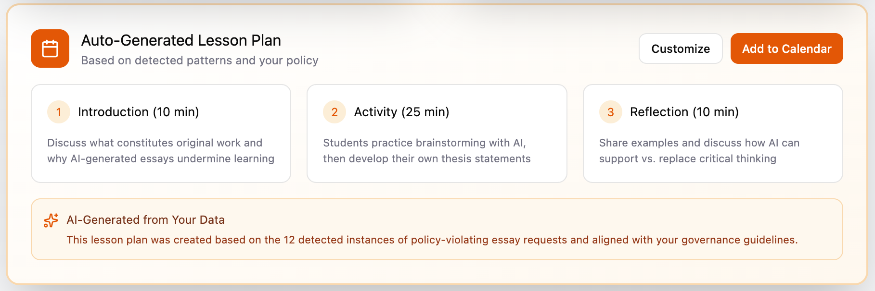Open the Customize options
875x291 pixels.
pos(680,48)
